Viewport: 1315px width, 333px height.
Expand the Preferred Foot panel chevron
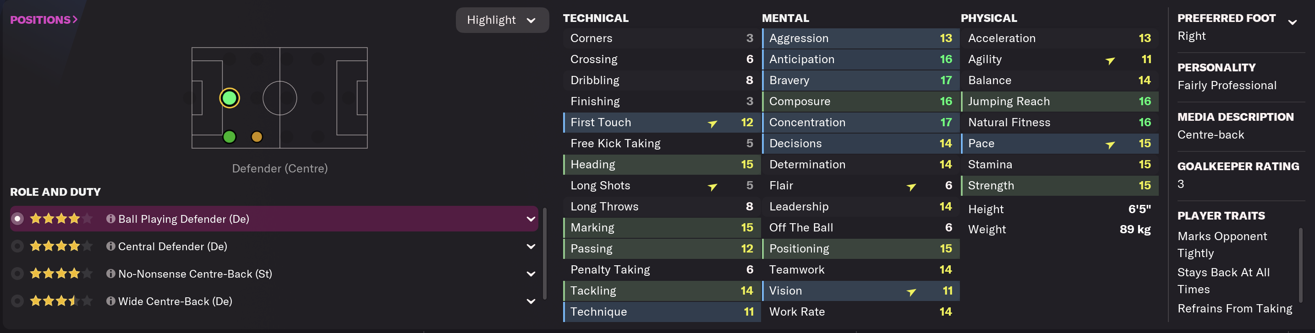pyautogui.click(x=1292, y=22)
